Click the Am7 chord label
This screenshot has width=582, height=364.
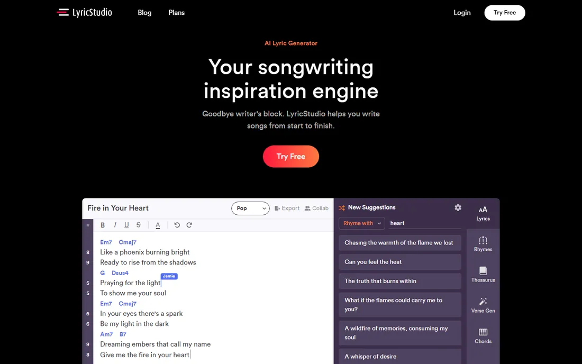(x=106, y=334)
